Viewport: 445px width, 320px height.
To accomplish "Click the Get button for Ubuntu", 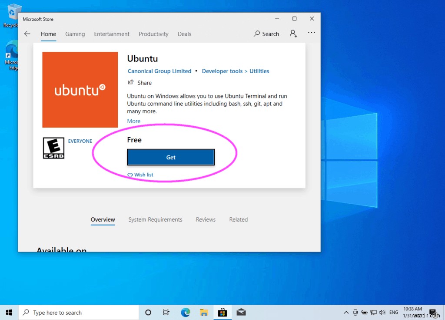I will pyautogui.click(x=170, y=157).
